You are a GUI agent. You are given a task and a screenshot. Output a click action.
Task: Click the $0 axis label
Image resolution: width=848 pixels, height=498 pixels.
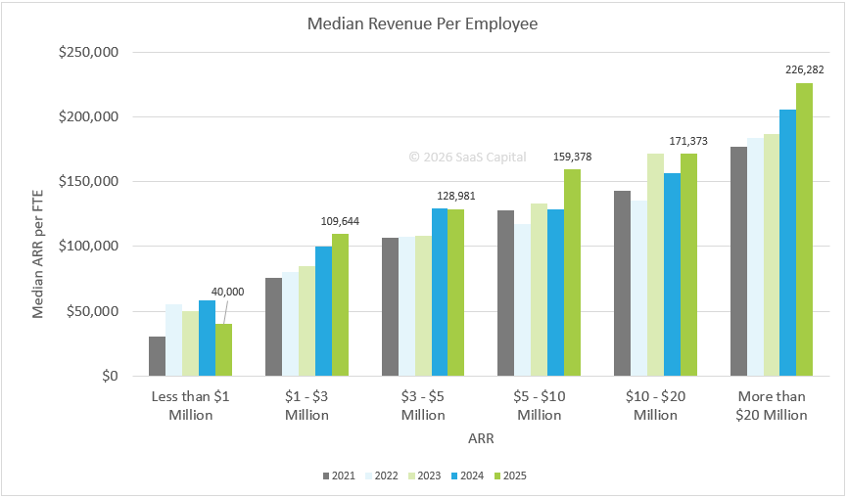pos(110,377)
